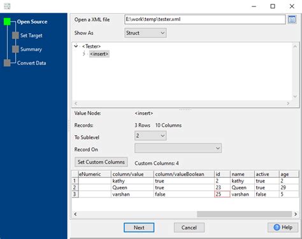Click the age cell with value 29
The image size is (302, 239).
(x=289, y=187)
